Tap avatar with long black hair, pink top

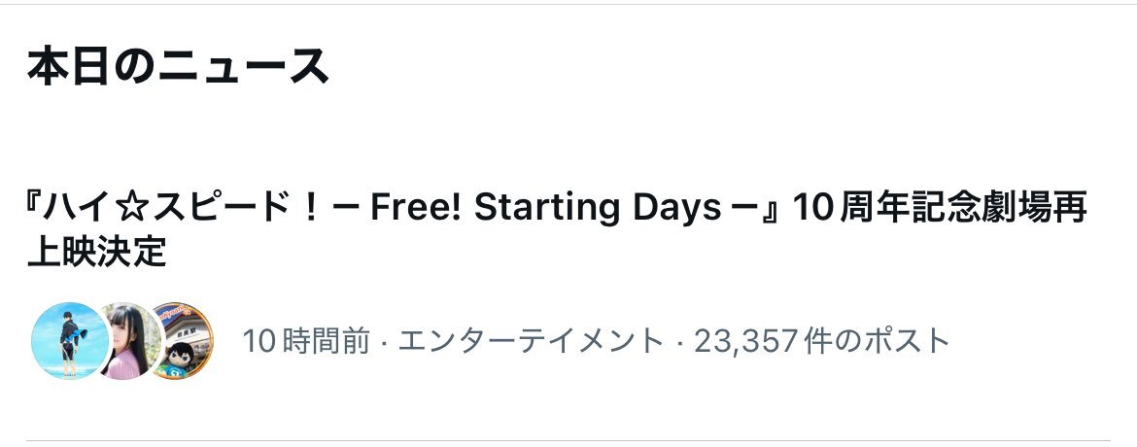[x=126, y=341]
